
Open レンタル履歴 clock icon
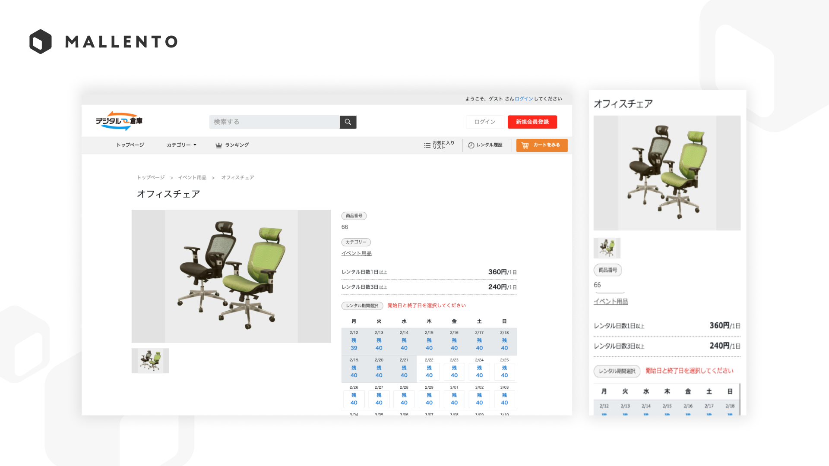tap(471, 145)
